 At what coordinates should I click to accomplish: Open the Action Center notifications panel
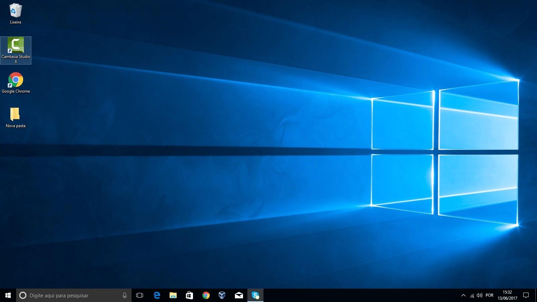[x=526, y=295]
